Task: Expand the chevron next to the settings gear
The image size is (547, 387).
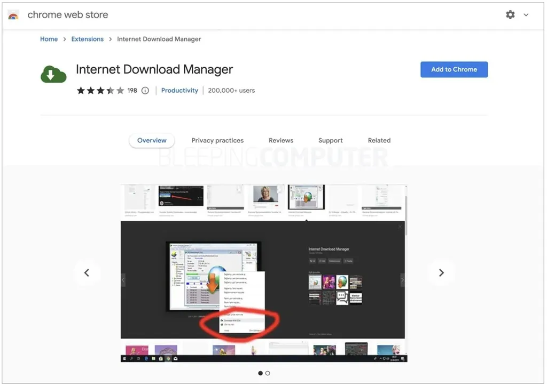Action: pos(526,15)
